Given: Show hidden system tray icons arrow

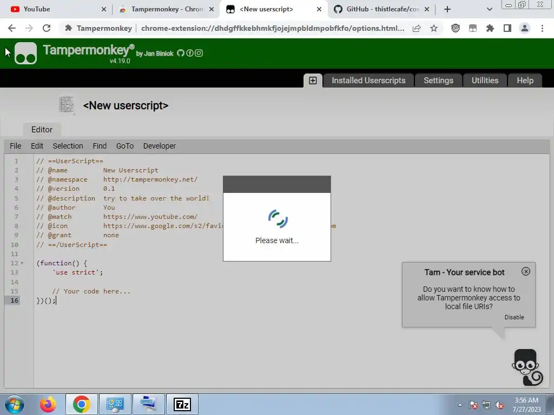Looking at the screenshot, I should 460,405.
